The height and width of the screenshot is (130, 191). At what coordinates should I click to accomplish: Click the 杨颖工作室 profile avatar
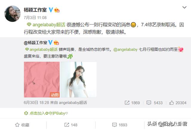tap(13, 14)
